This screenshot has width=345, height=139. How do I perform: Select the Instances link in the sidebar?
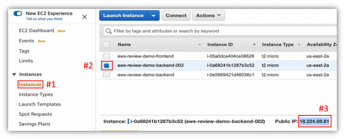(x=30, y=84)
